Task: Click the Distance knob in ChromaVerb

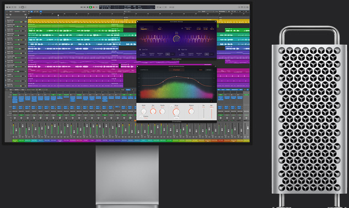Action: coord(191,111)
